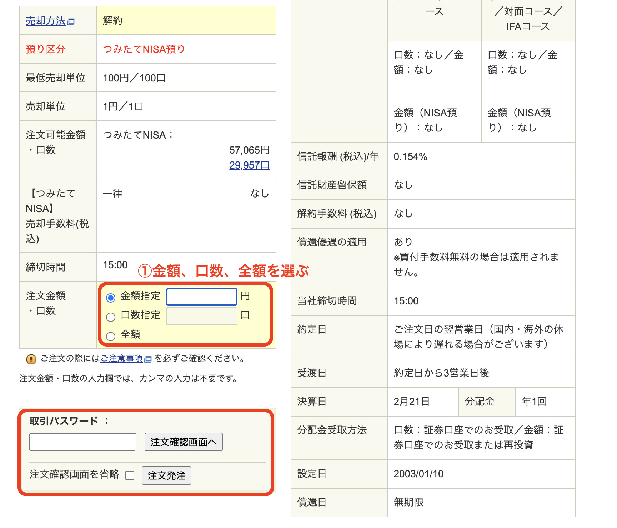Click the 注文発注 button

click(166, 475)
